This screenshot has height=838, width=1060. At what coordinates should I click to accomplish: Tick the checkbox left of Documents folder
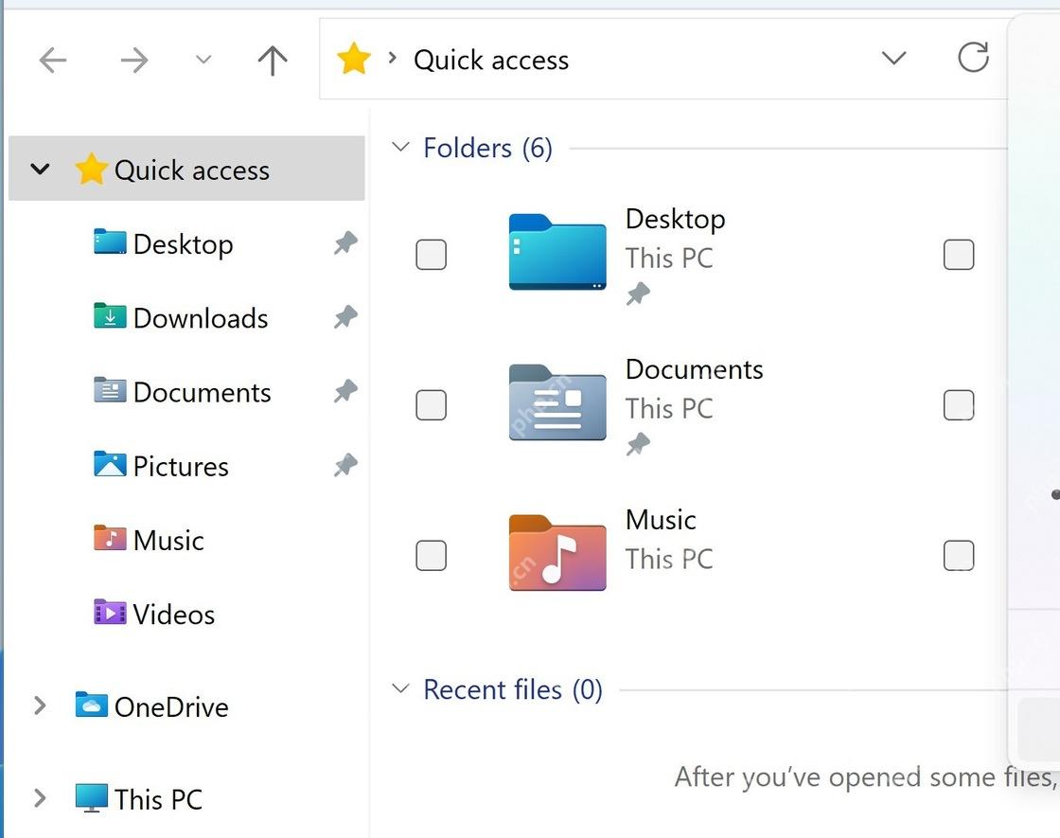pos(432,405)
